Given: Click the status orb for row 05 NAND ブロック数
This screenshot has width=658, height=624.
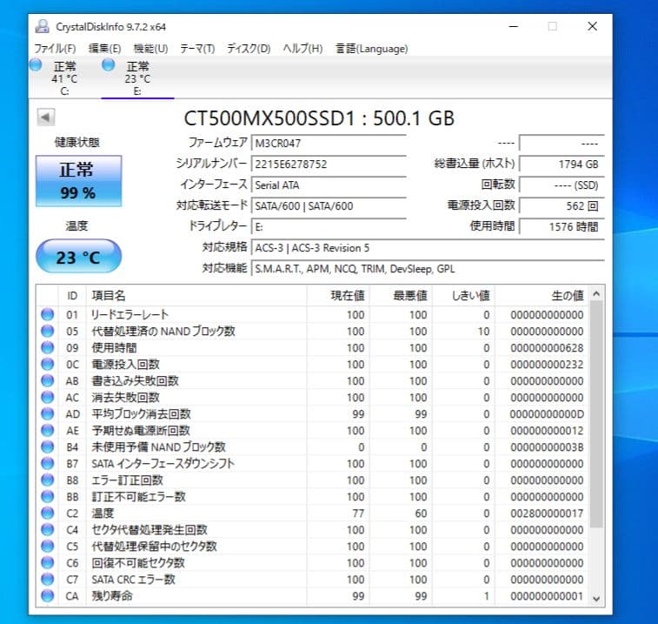Looking at the screenshot, I should (48, 331).
